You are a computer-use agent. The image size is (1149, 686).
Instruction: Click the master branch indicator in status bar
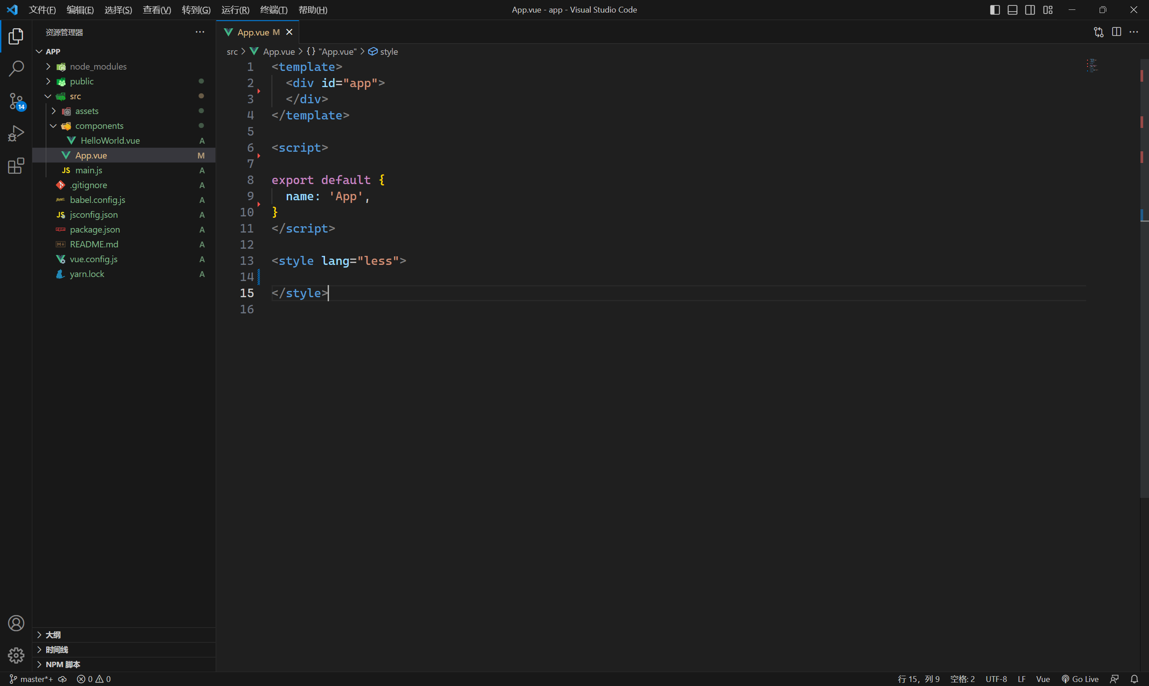point(31,679)
